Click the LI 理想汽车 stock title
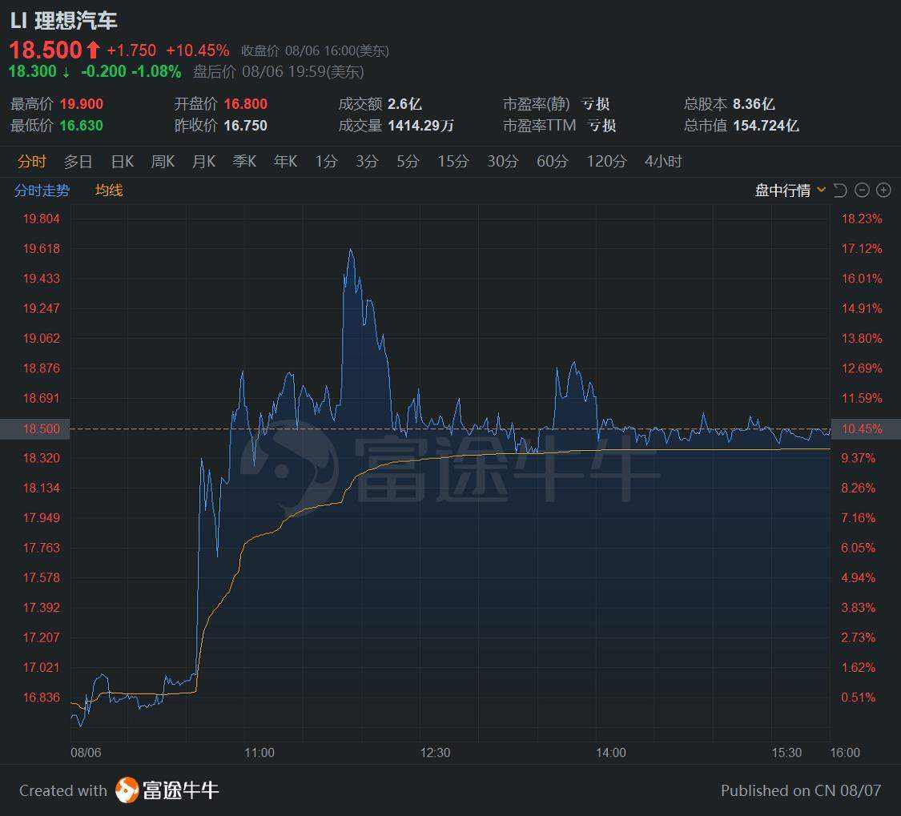The width and height of the screenshot is (901, 816). tap(64, 21)
